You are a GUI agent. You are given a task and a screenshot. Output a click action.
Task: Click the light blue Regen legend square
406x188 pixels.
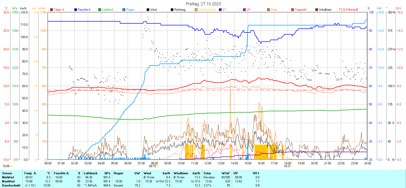tap(124, 10)
